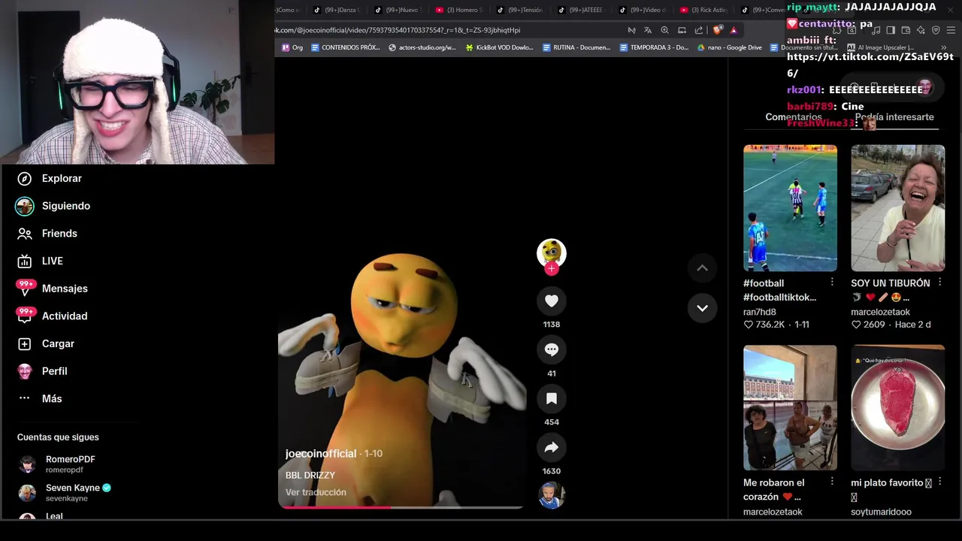Bookmark the video (454 saves)
Screen dimensions: 962x541
[551, 398]
